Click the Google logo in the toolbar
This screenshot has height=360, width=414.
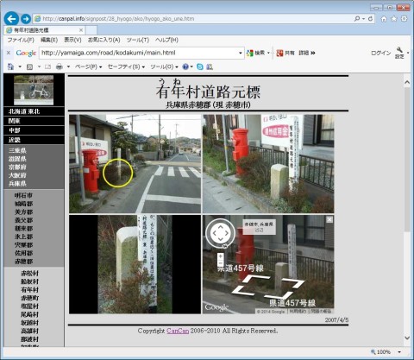[26, 53]
